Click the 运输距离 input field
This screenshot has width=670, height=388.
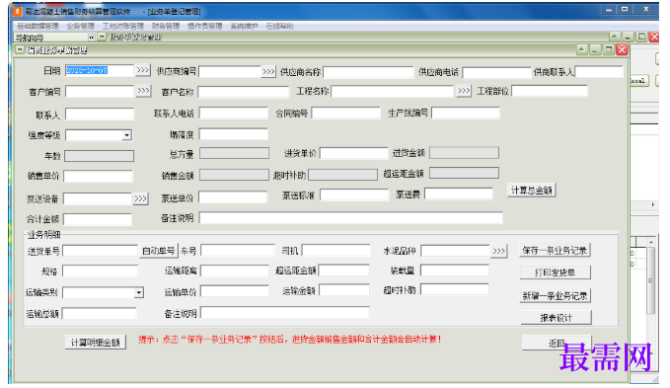(235, 271)
